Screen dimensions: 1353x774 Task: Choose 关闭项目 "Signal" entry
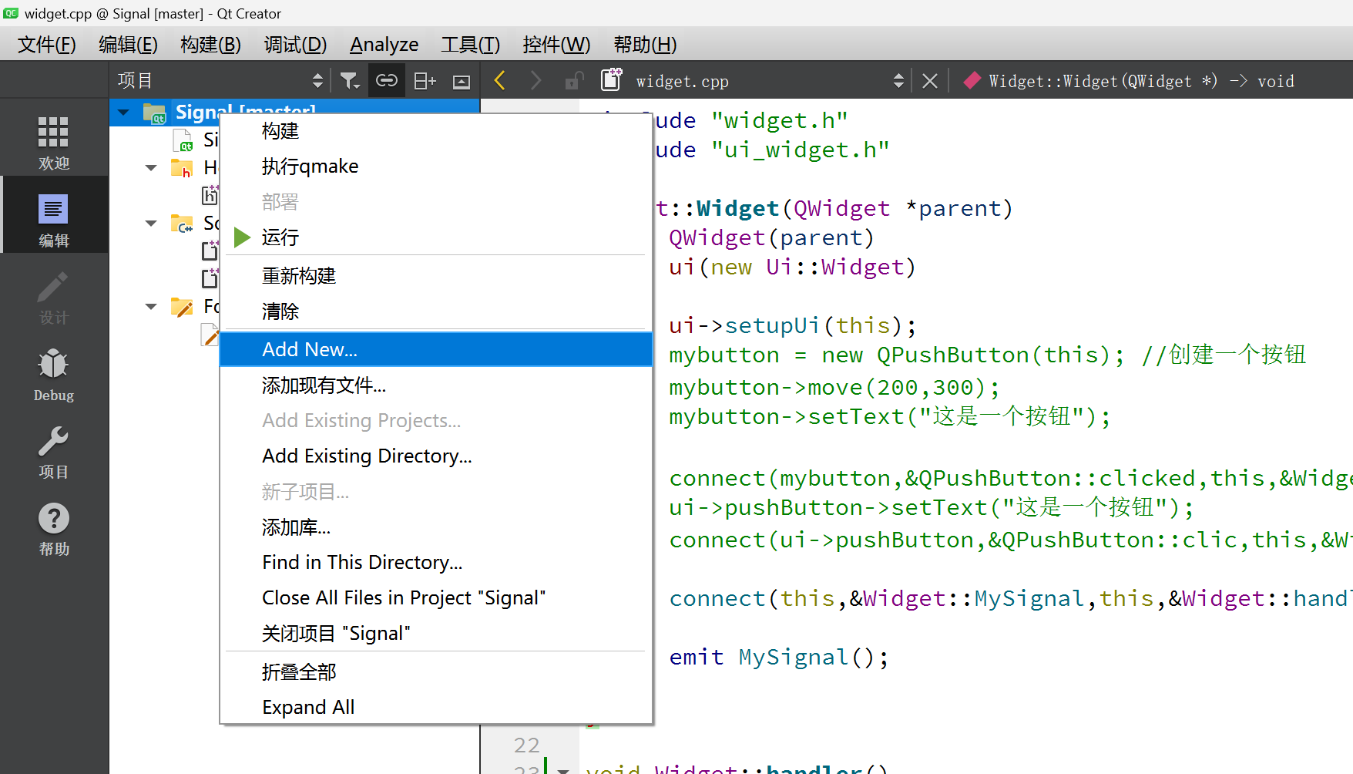click(x=436, y=634)
